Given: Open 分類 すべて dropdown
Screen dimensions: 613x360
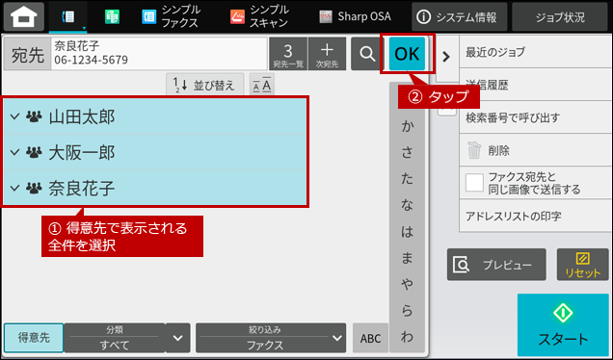Looking at the screenshot, I should [114, 338].
